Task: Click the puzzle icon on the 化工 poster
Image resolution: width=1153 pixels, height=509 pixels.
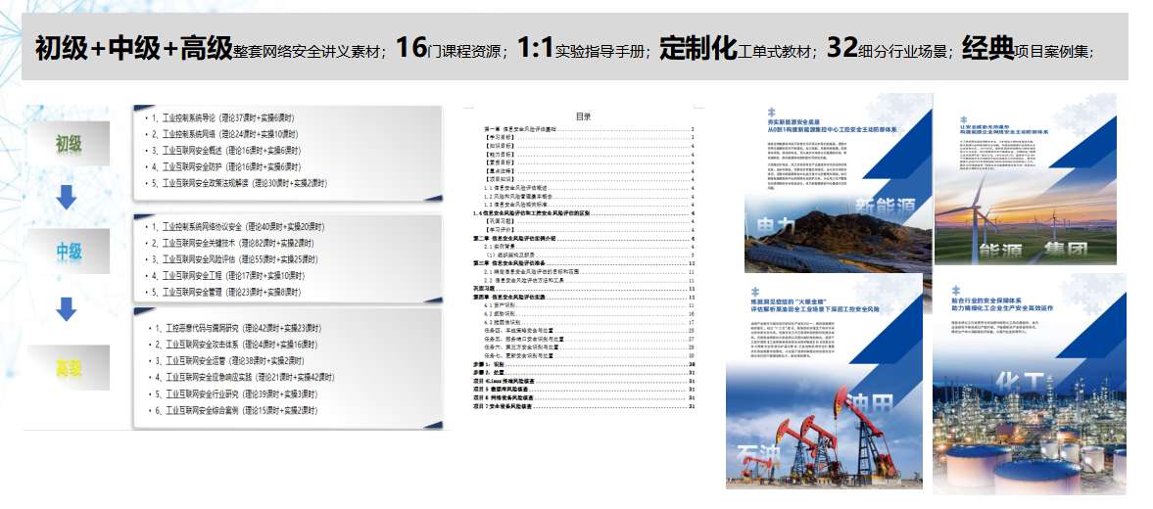Action: pos(953,291)
